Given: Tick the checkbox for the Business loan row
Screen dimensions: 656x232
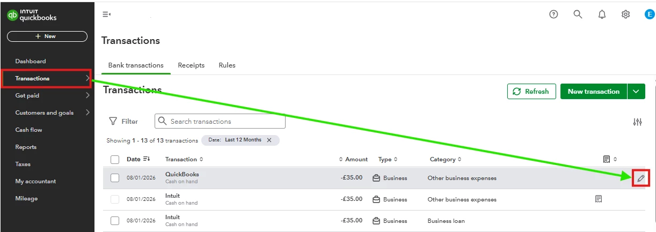Looking at the screenshot, I should 115,221.
